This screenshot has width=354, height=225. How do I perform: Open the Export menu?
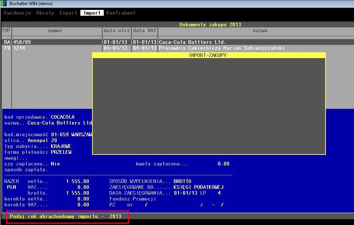coord(68,13)
